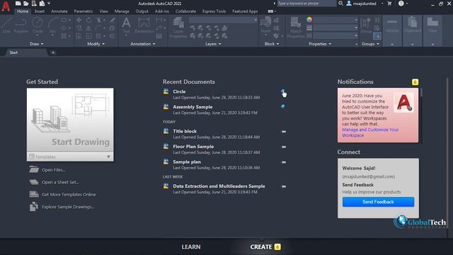
Task: Click the Open folder icon in Quick Access
Action: (x=25, y=4)
